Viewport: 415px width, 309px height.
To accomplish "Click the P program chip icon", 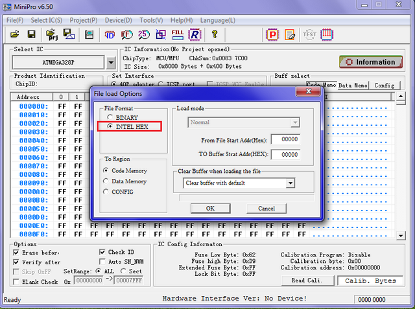I will coord(272,34).
